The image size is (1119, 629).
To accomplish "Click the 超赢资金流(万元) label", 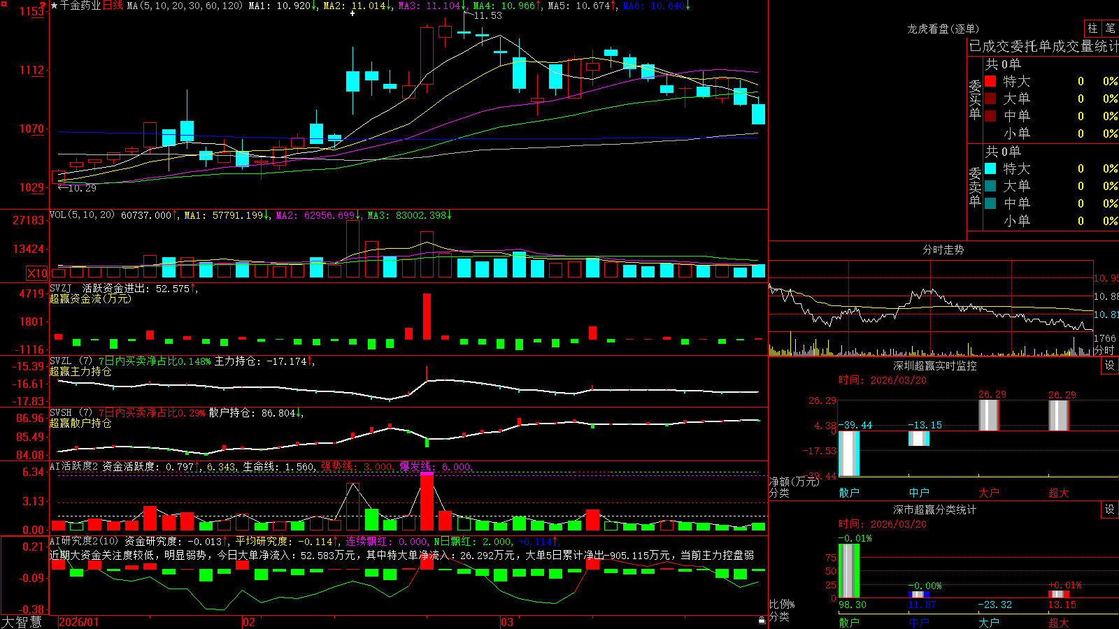I will click(90, 298).
